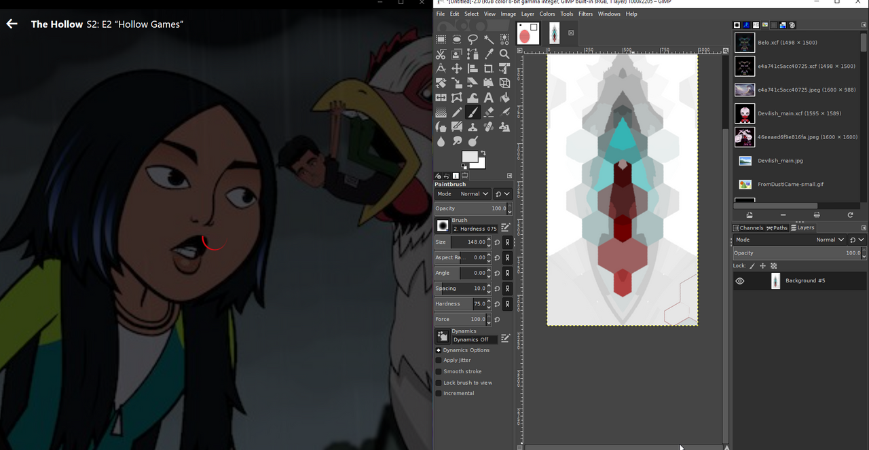This screenshot has width=869, height=450.
Task: Select the Eraser tool
Action: click(x=489, y=113)
